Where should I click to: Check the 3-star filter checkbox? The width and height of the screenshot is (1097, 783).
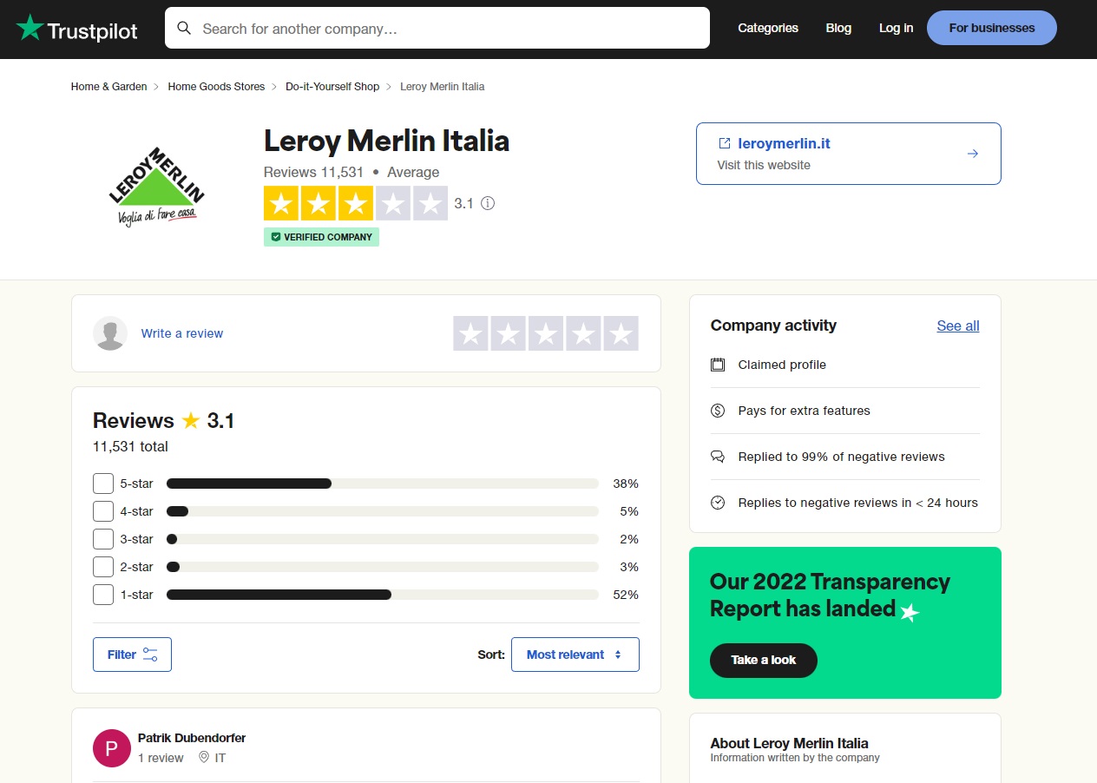click(103, 539)
